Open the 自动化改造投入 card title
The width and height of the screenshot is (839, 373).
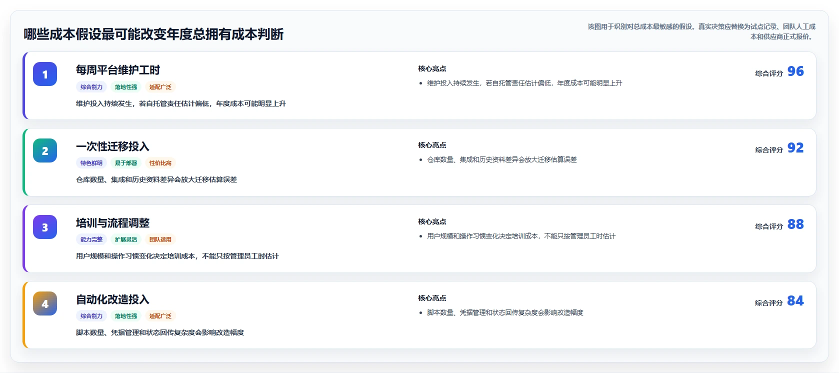112,299
